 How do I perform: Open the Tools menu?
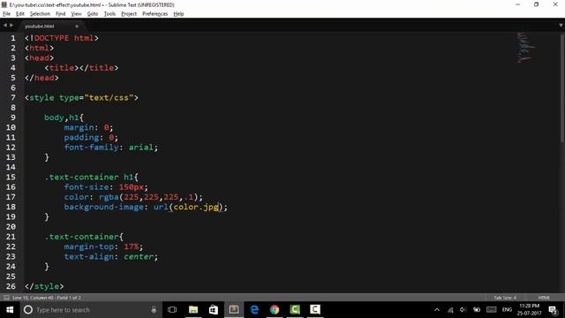point(109,14)
